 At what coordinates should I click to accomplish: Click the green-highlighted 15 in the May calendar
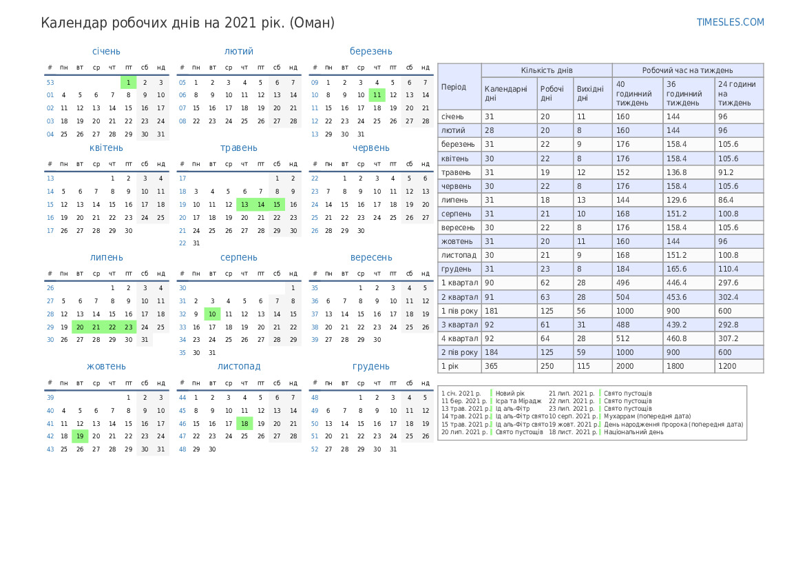coord(277,205)
